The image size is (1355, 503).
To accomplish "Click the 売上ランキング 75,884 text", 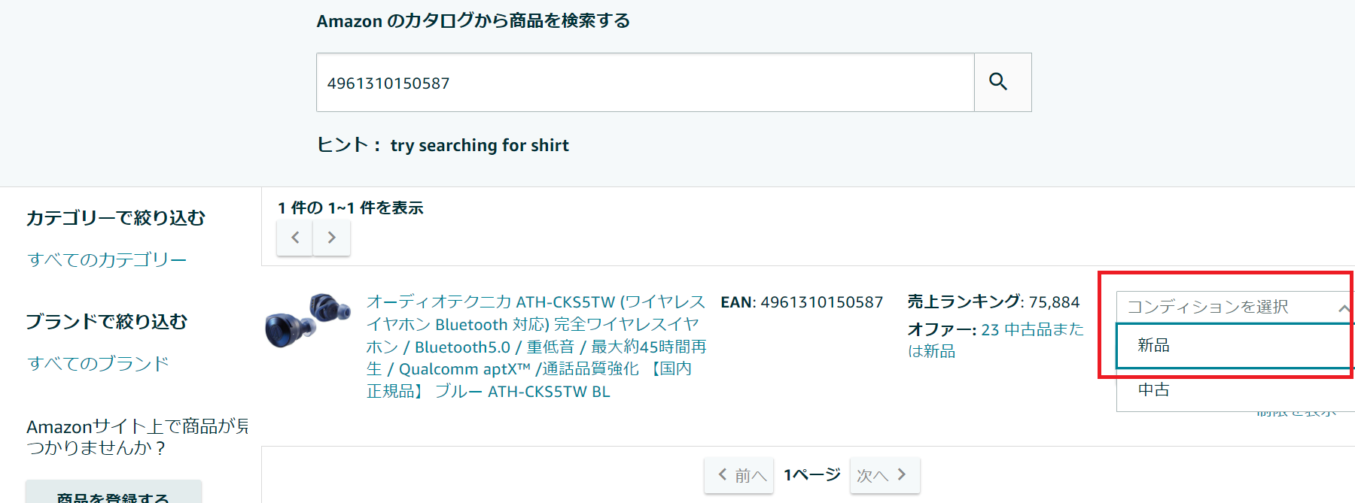I will (993, 302).
